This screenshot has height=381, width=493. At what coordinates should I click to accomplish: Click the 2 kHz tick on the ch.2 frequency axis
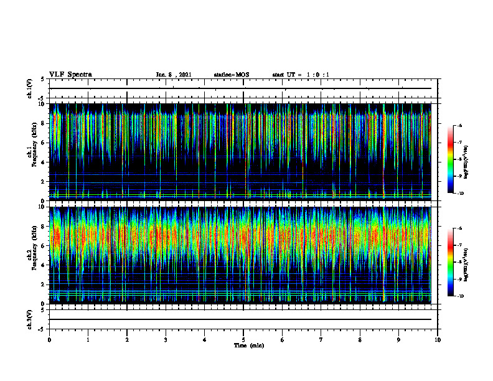coord(44,285)
